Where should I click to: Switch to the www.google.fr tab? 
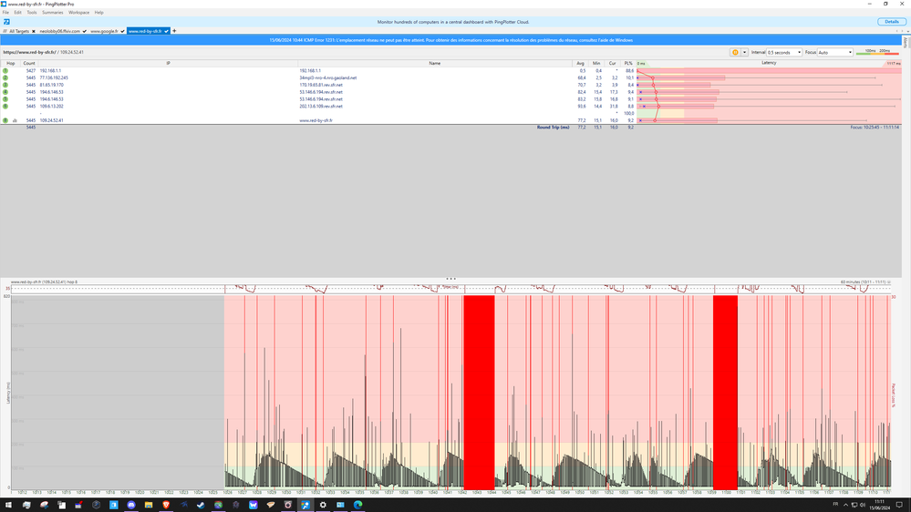[x=104, y=31]
